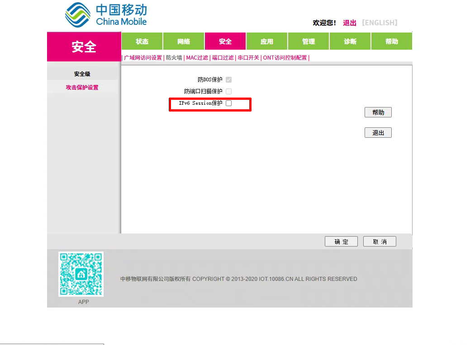Screen dimensions: 470x345
Task: Select the 安全 tab
Action: 225,42
